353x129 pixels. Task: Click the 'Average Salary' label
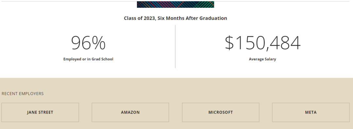(262, 59)
